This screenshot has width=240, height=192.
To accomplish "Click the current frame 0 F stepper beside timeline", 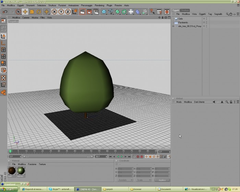I will tap(170, 152).
